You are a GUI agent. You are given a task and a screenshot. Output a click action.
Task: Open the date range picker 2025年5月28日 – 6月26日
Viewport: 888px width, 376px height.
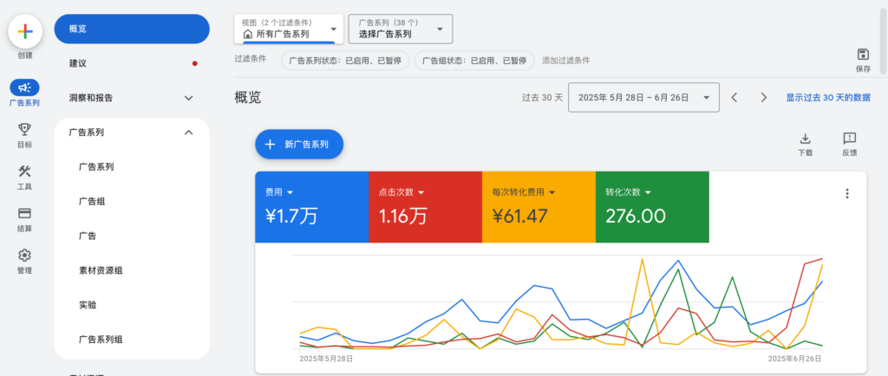tap(644, 97)
